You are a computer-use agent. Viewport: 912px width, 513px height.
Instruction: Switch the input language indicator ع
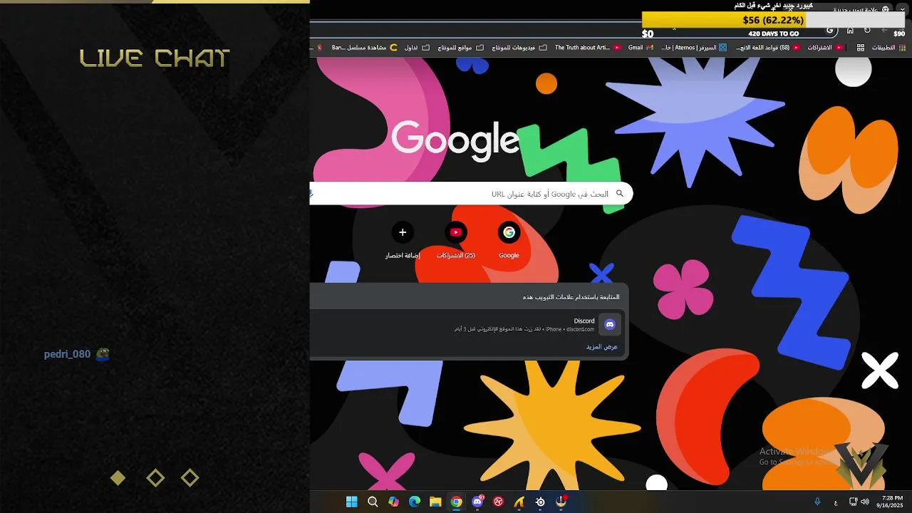pyautogui.click(x=836, y=502)
